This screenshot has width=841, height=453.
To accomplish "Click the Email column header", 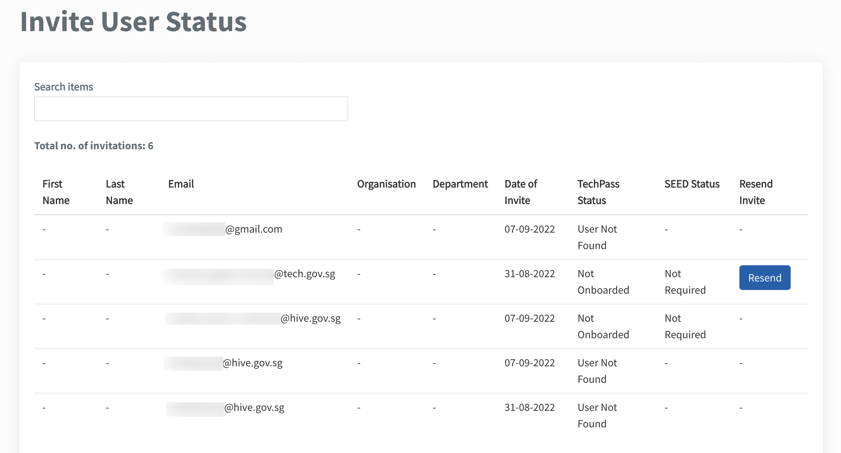I will (181, 184).
